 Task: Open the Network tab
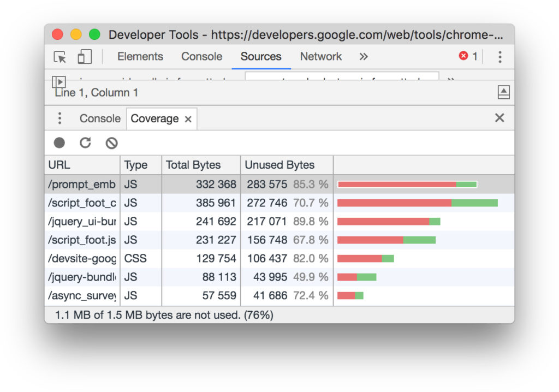321,56
